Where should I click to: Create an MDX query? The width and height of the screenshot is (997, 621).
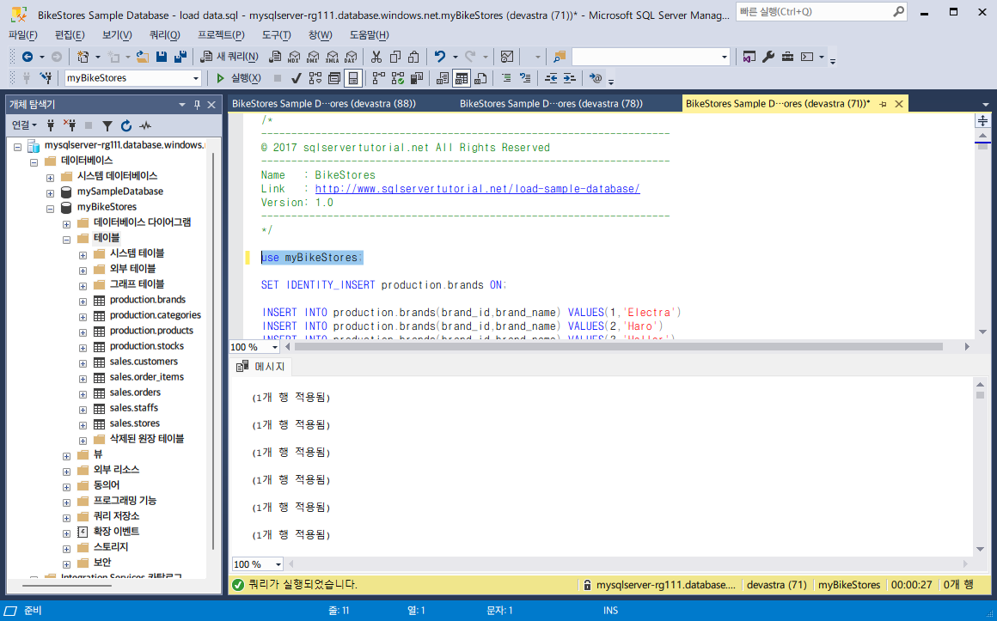pos(294,58)
